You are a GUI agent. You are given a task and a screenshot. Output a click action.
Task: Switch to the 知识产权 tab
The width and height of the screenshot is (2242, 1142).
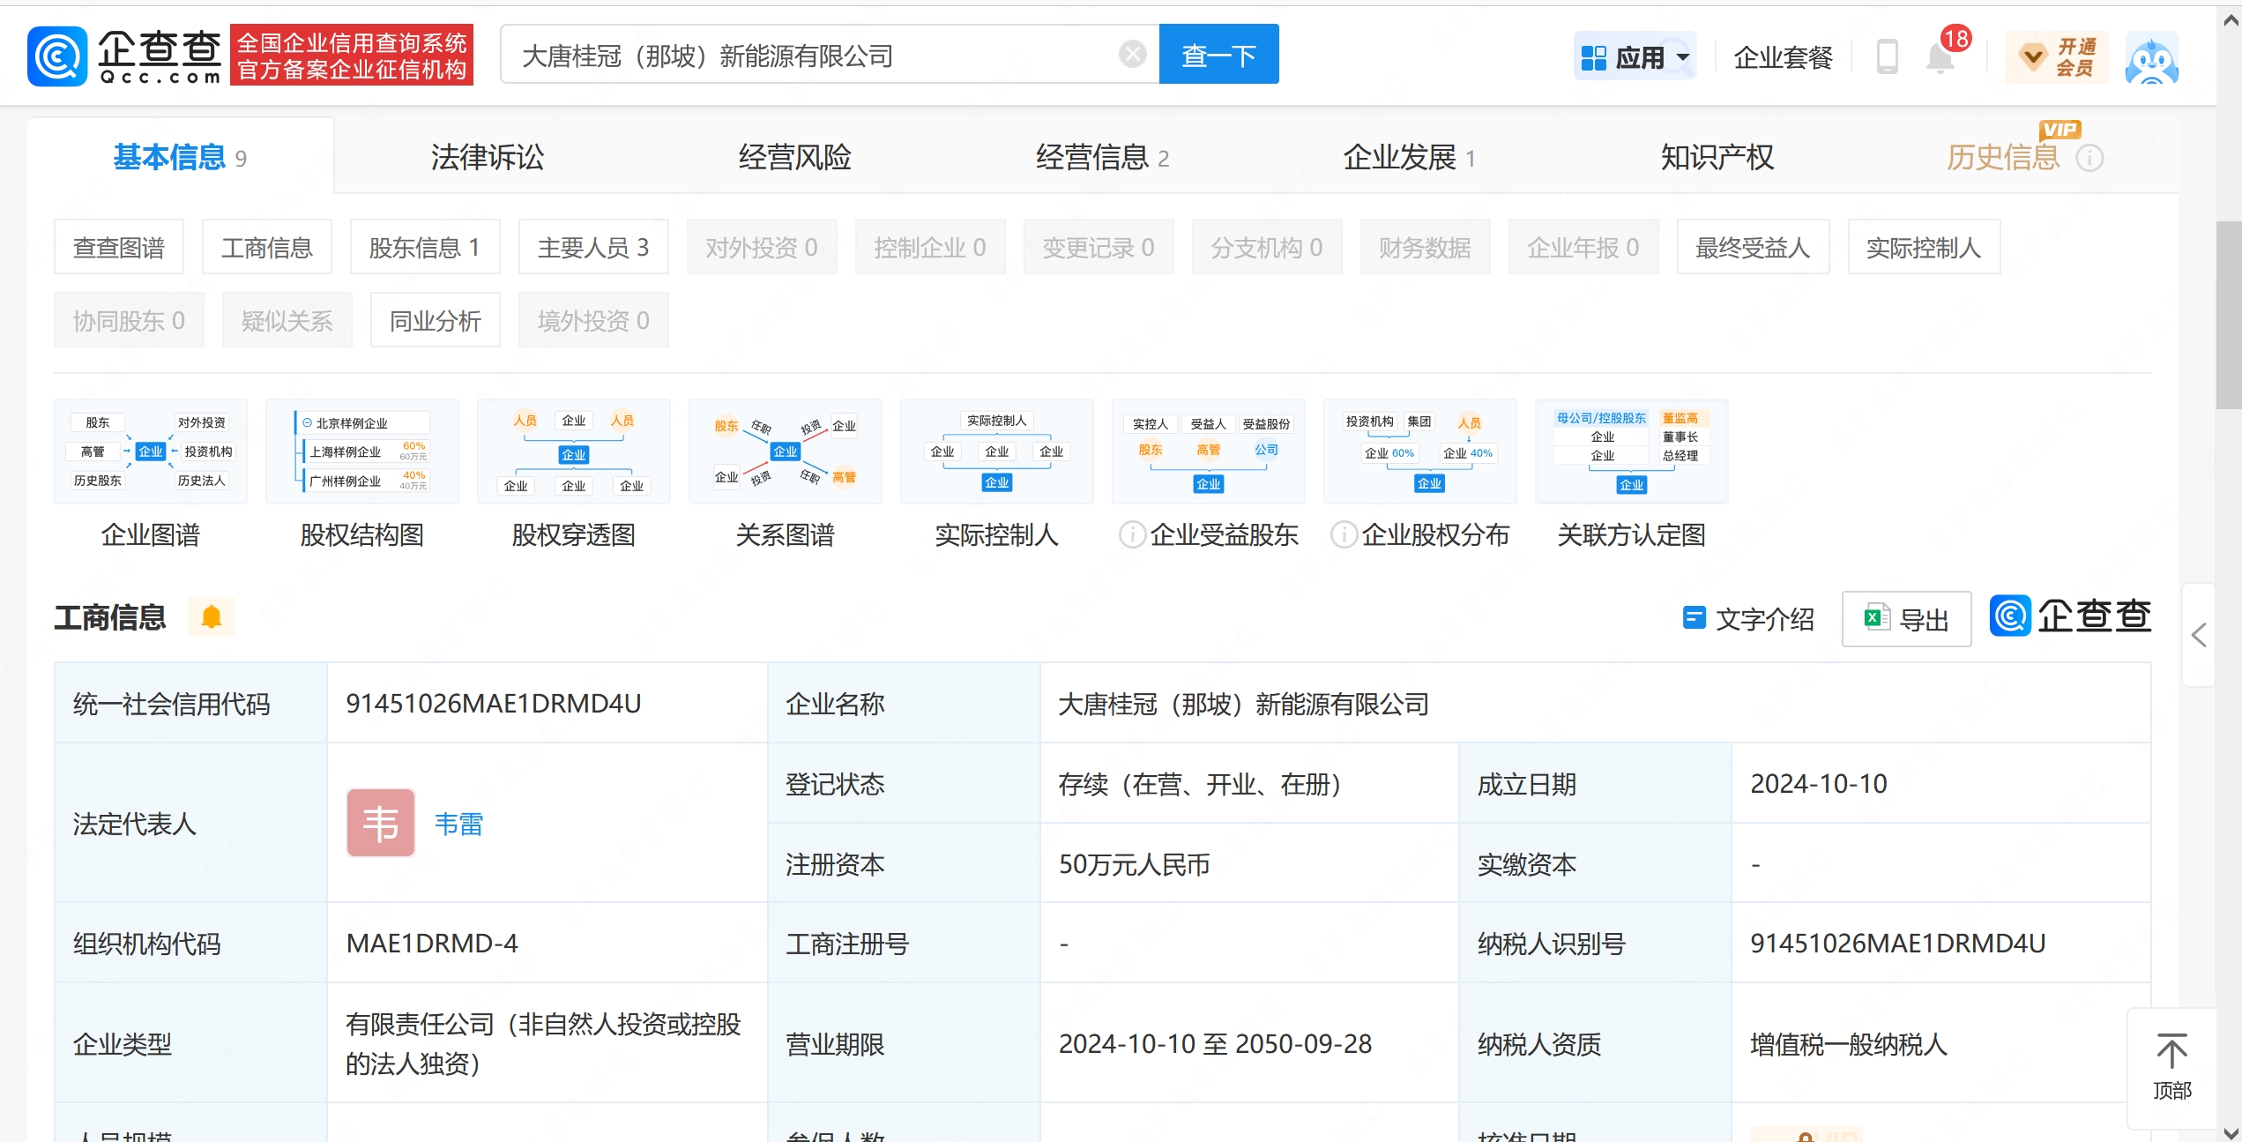[x=1717, y=157]
